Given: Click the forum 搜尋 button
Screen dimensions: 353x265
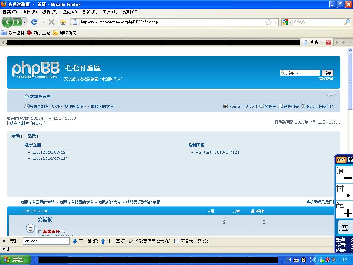Looking at the screenshot, I should 327,72.
